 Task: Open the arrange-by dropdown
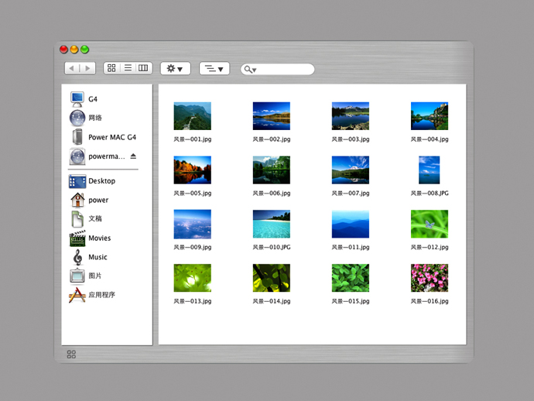pyautogui.click(x=214, y=68)
